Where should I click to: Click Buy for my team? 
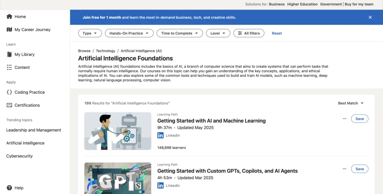(x=359, y=4)
